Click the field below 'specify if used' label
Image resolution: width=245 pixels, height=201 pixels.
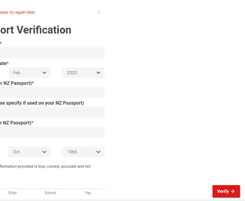[52, 112]
